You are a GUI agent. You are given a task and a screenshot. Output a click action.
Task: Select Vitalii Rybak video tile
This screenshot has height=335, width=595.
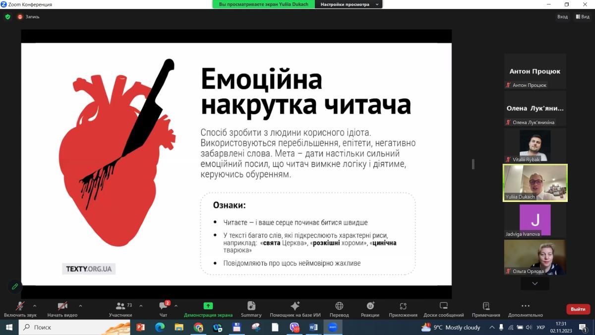pos(535,145)
